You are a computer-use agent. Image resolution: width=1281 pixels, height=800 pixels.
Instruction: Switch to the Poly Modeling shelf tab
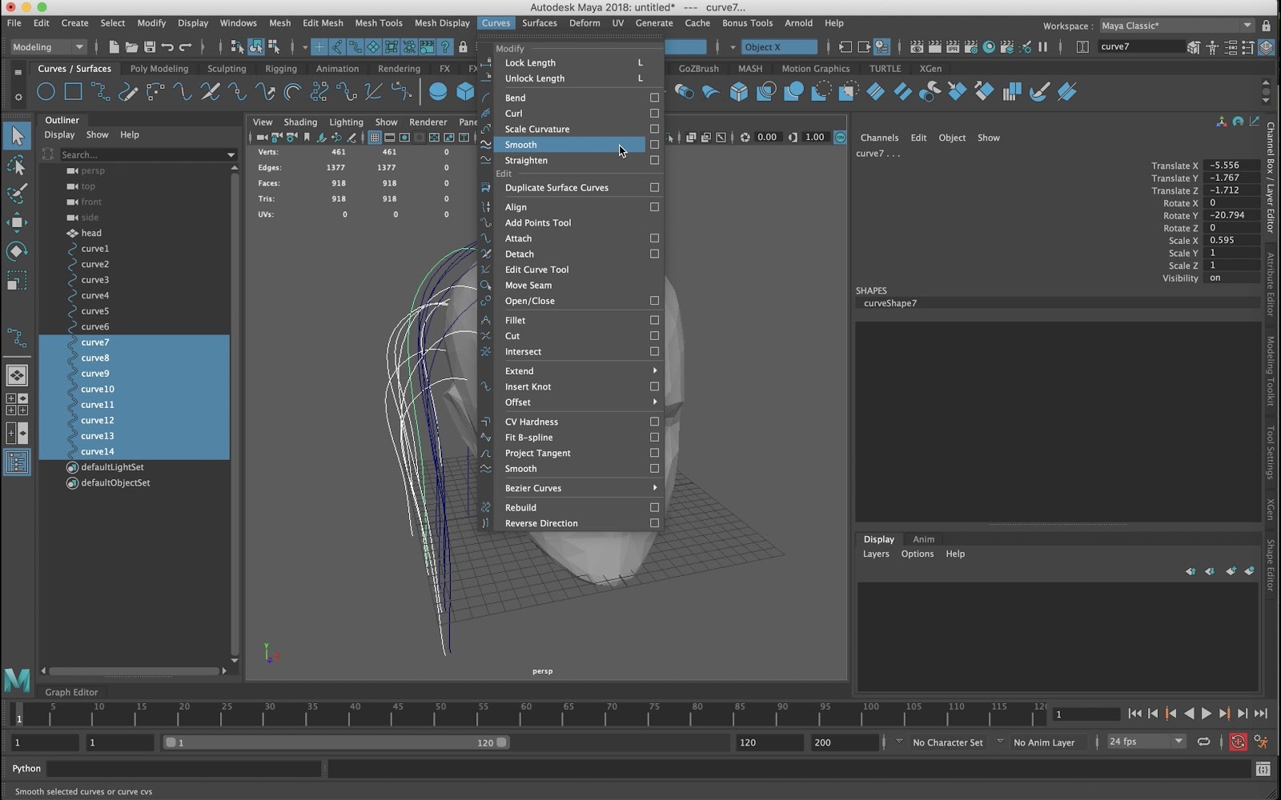pyautogui.click(x=159, y=69)
